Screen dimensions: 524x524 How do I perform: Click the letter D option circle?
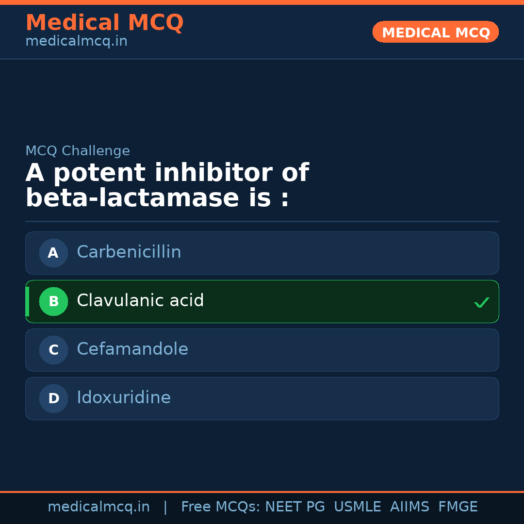[53, 398]
